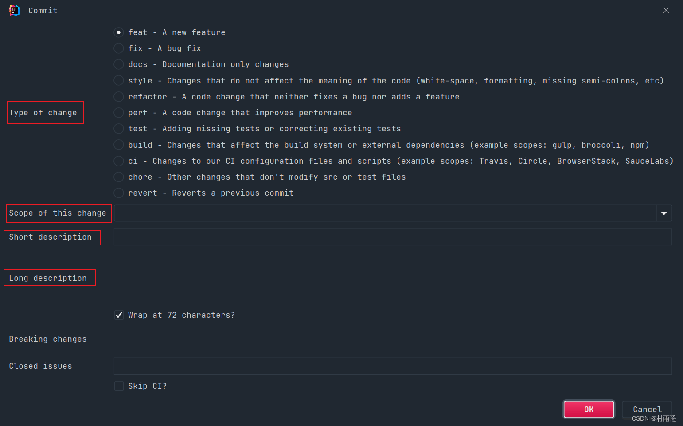Screen dimensions: 683x426
Task: Select perf performance change type
Action: coord(119,113)
